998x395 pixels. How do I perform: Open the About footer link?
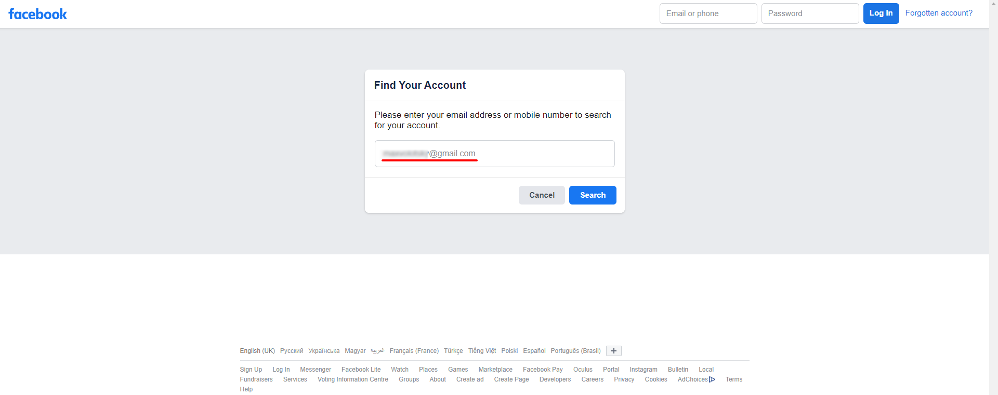click(x=438, y=379)
